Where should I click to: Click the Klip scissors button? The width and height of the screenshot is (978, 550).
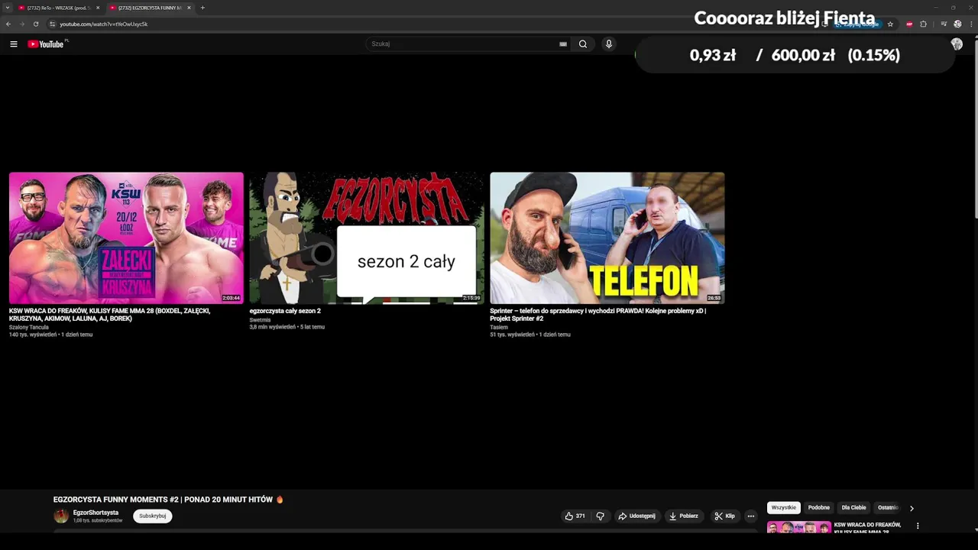point(724,516)
